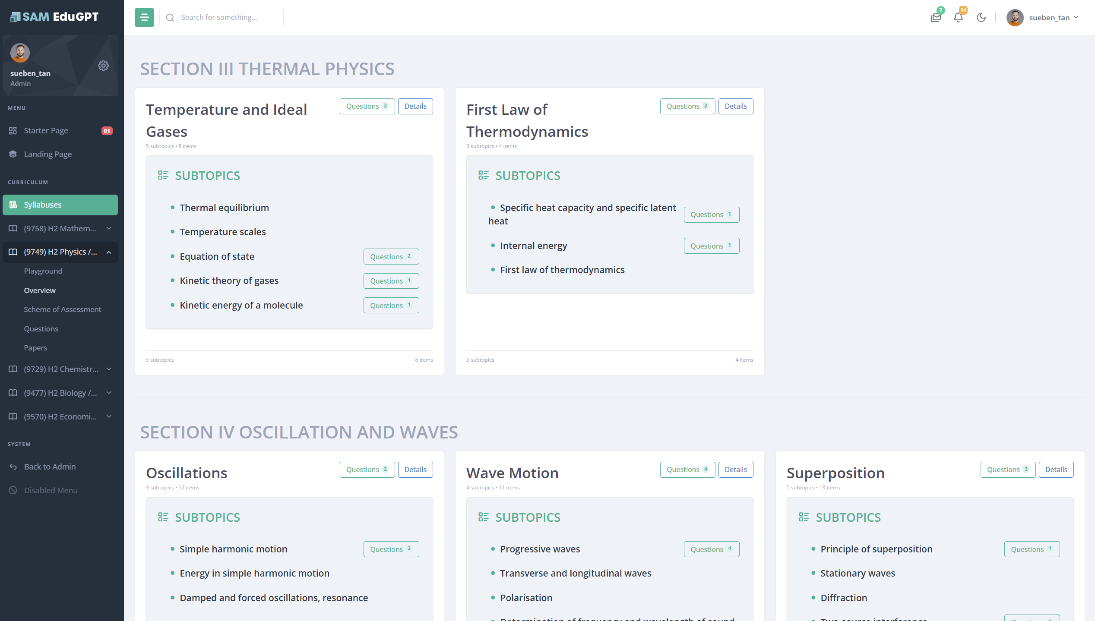This screenshot has height=621, width=1095.
Task: Click the Back to Admin arrow icon
Action: (13, 467)
